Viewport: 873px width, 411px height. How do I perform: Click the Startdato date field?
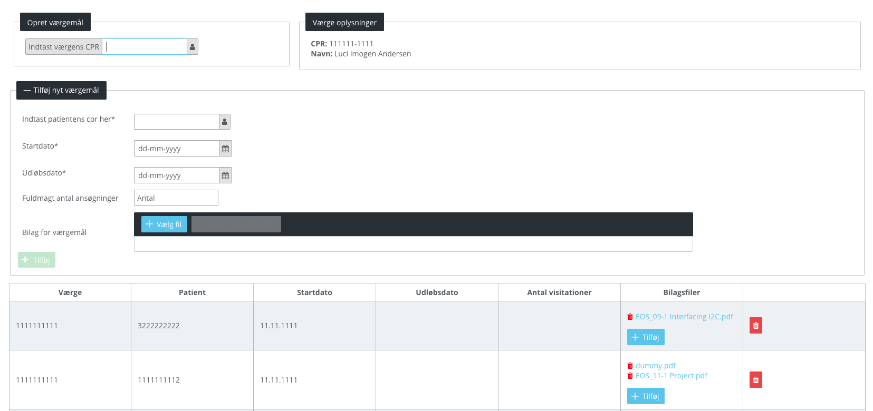(x=177, y=149)
